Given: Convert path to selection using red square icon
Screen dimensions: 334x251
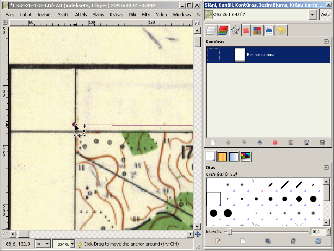Looking at the screenshot, I should (275, 142).
